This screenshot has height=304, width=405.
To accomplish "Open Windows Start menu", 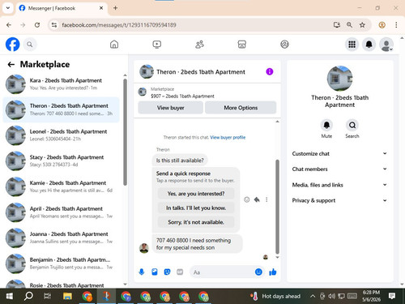I will pyautogui.click(x=10, y=297).
